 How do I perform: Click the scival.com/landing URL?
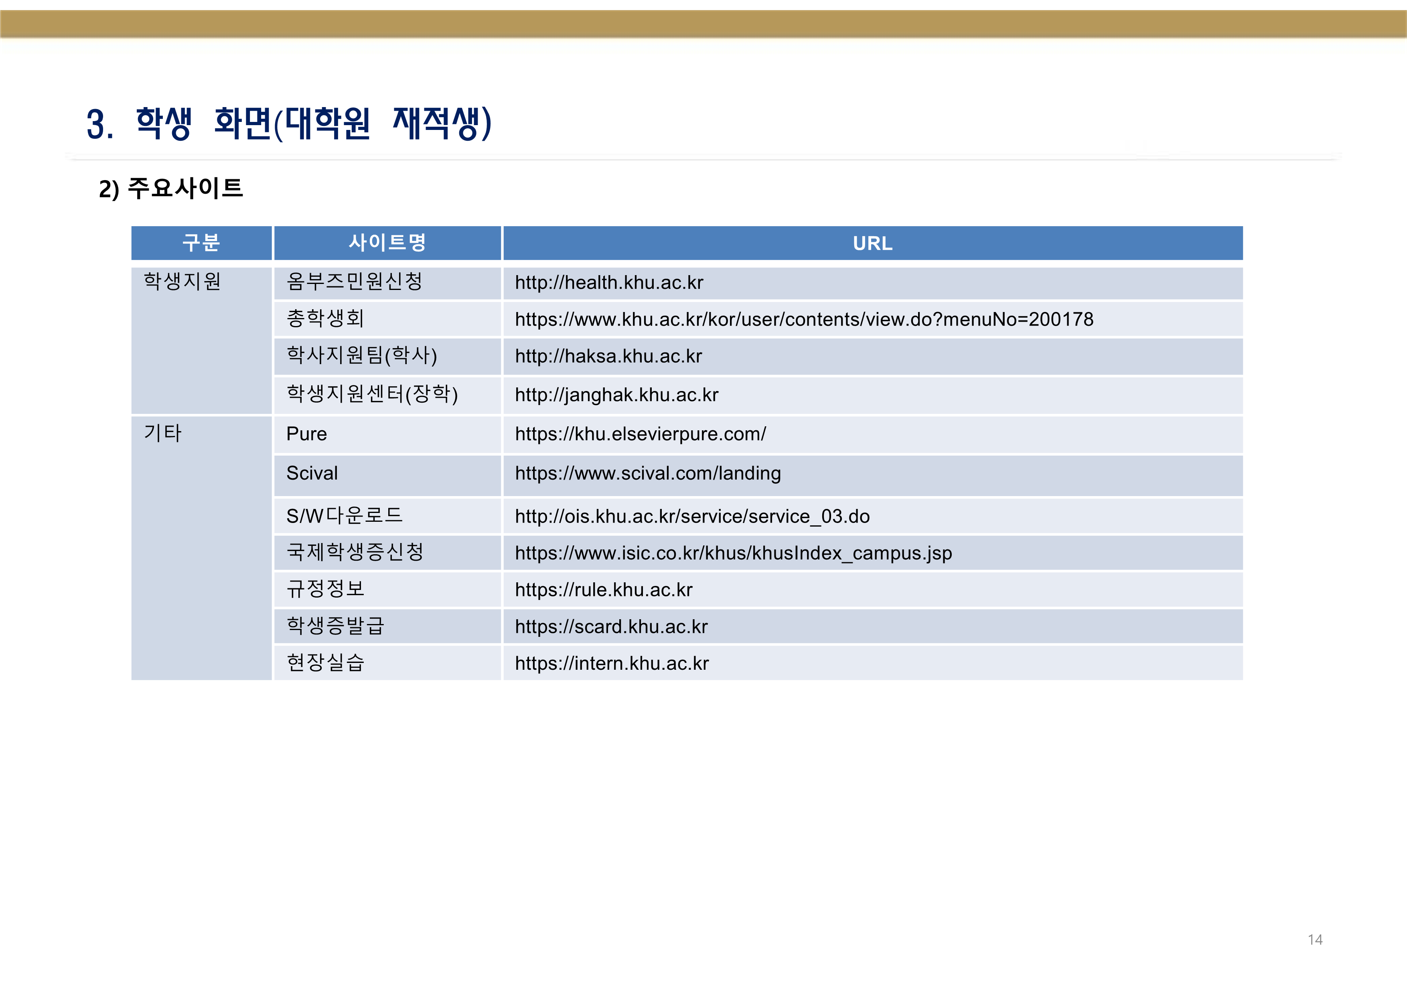[648, 473]
